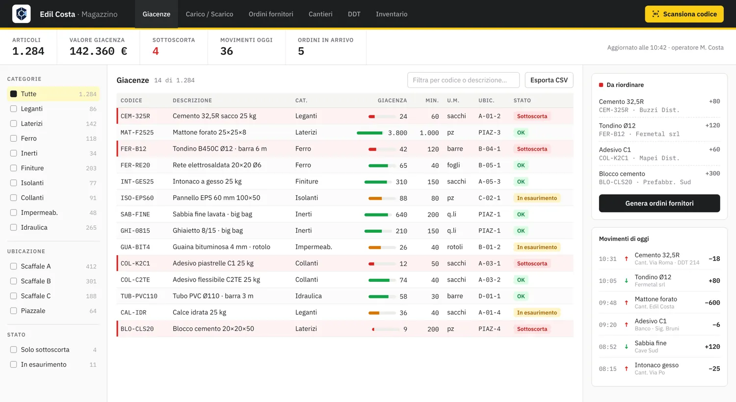Click the Scansiona codice button

tap(684, 14)
